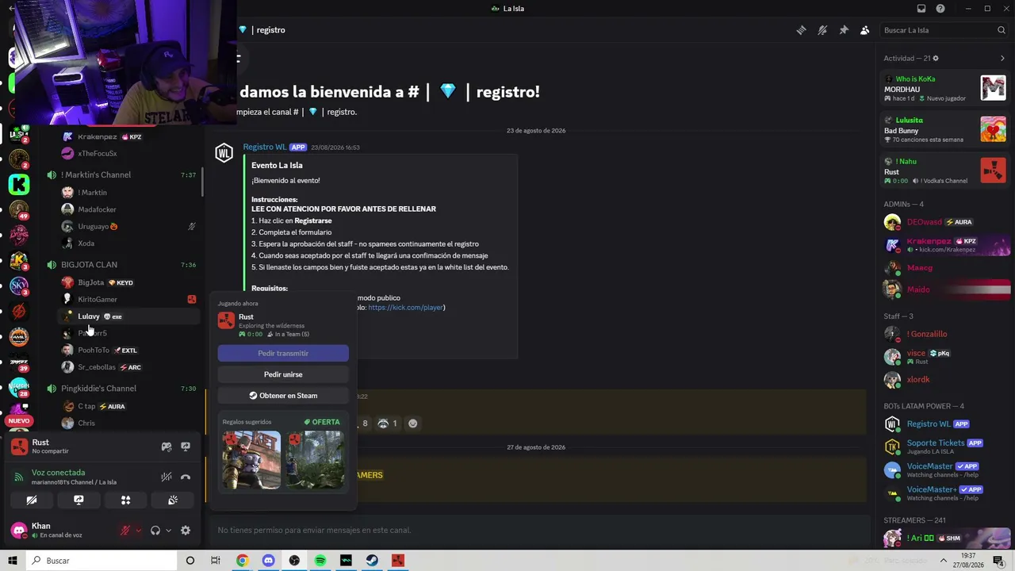Click Pedir unirse button
Viewport: 1015px width, 571px height.
[283, 374]
